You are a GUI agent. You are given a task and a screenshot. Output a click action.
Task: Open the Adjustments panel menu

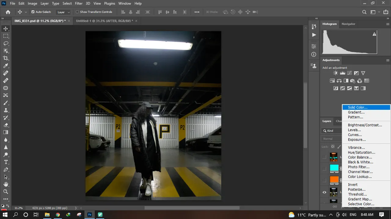tap(388, 60)
